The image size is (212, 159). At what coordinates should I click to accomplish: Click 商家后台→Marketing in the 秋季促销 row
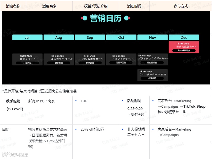pyautogui.click(x=174, y=101)
